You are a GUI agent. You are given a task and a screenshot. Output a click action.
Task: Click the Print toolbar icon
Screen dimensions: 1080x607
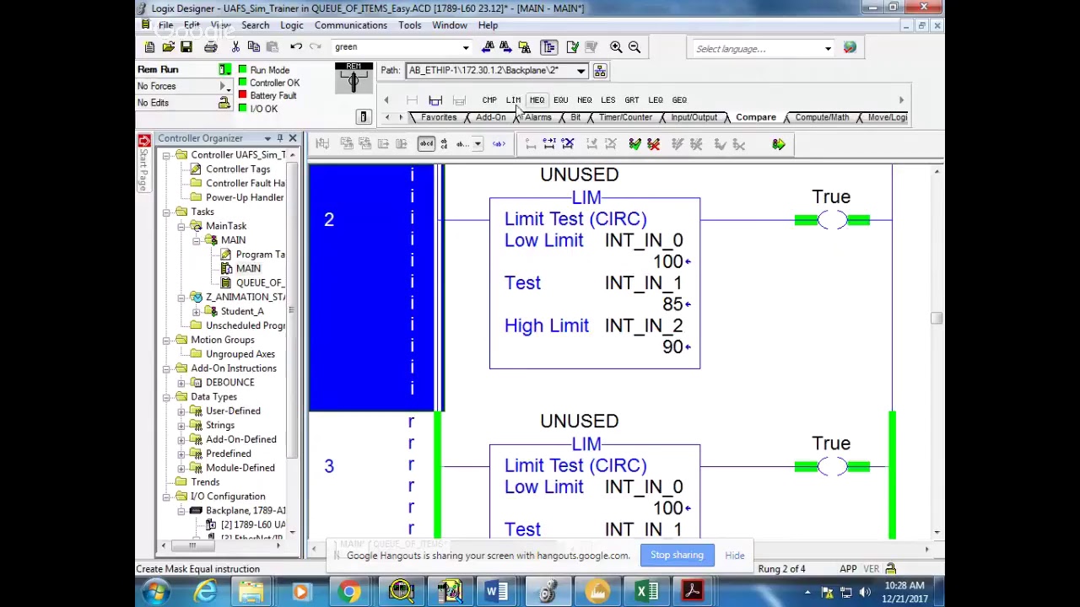coord(210,47)
